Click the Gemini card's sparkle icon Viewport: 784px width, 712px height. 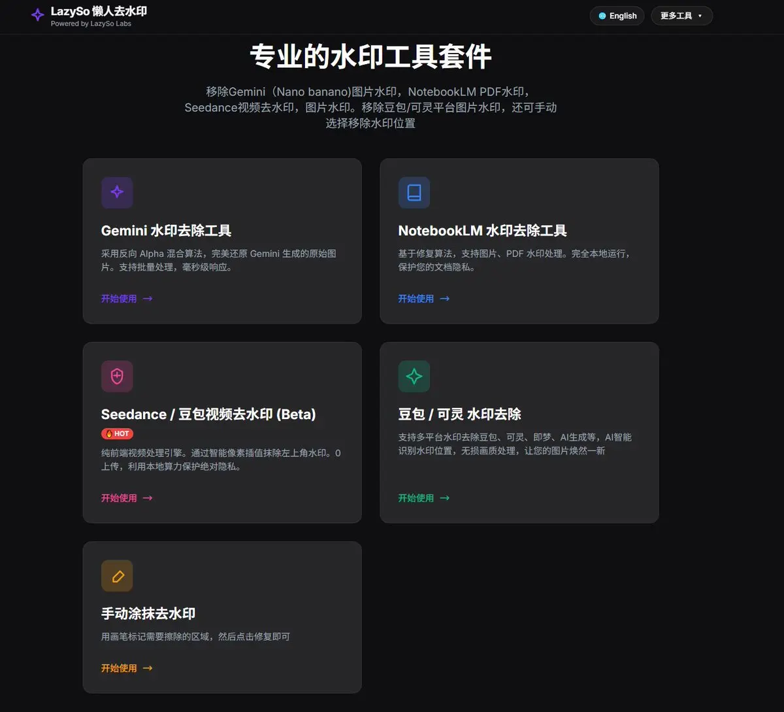117,192
